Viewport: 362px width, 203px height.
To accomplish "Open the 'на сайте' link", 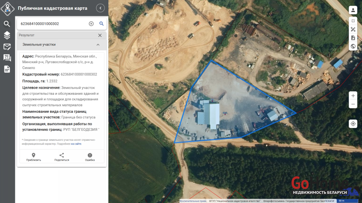I will tap(76, 144).
